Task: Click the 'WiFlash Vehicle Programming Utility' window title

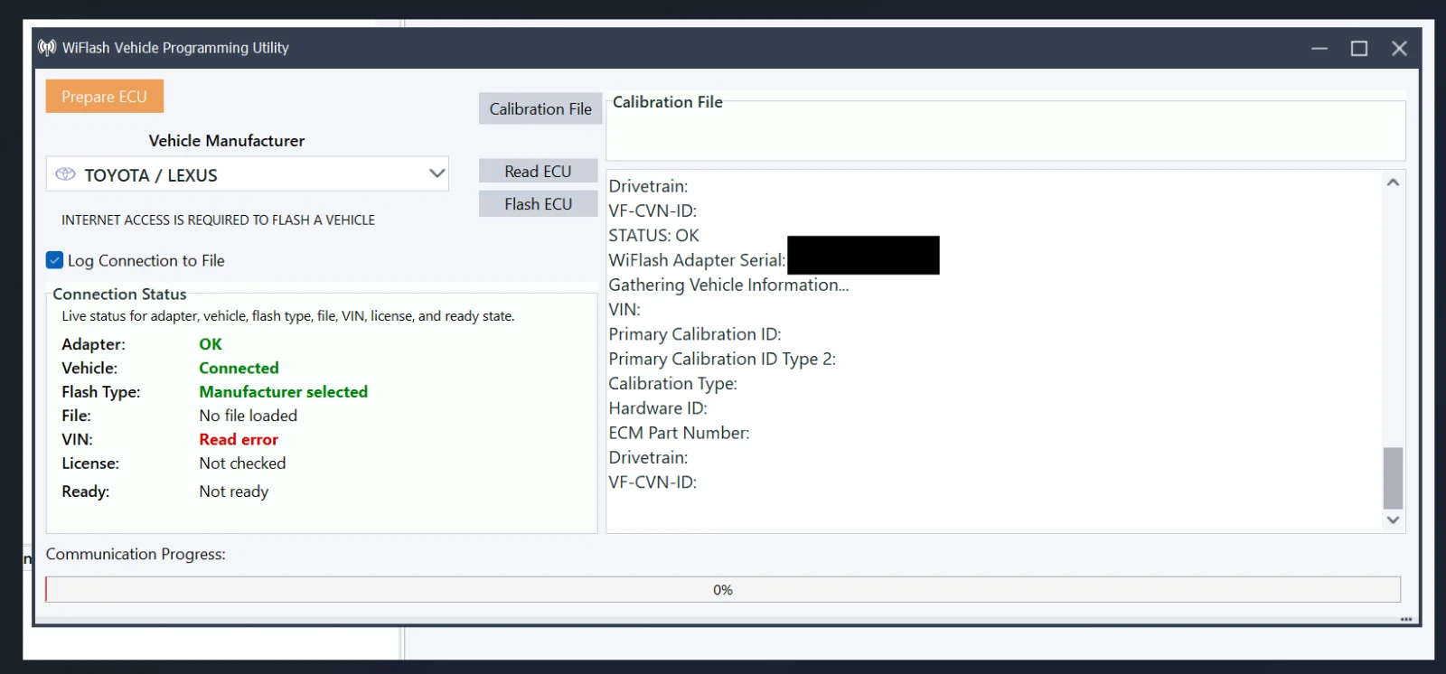Action: tap(175, 48)
